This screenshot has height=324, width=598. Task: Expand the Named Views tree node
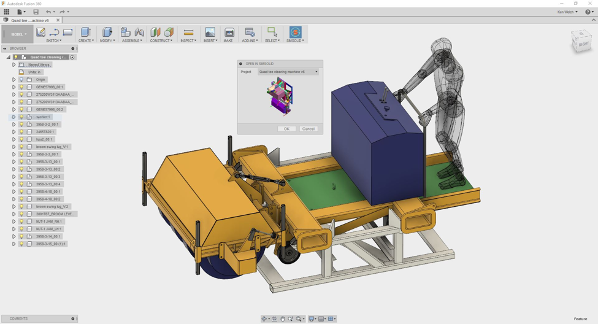click(x=14, y=64)
